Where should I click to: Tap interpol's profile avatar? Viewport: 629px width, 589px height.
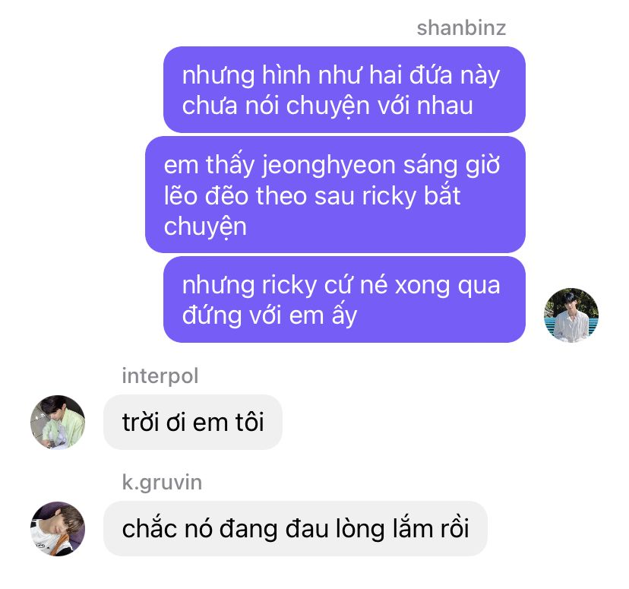58,422
